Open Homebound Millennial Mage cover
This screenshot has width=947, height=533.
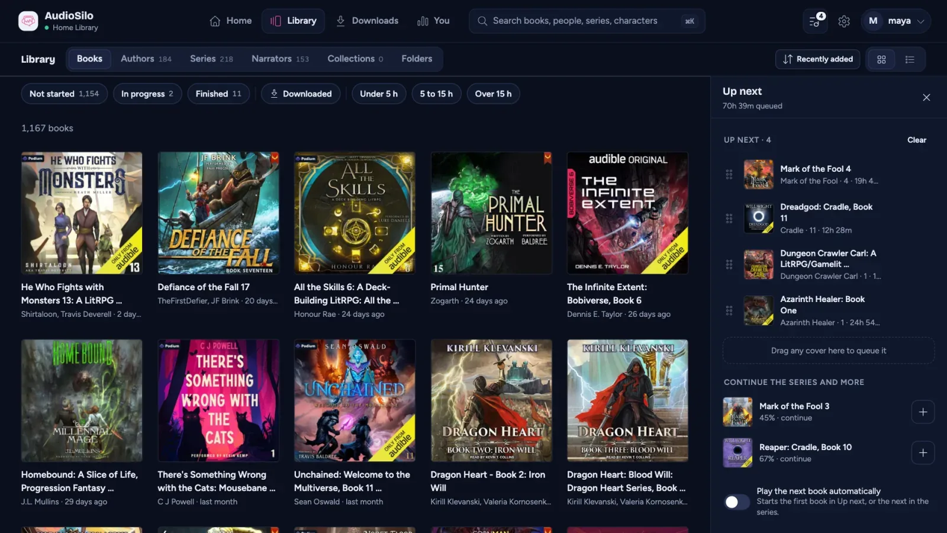(x=82, y=400)
